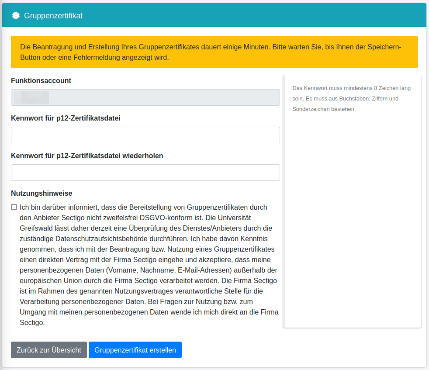Focus the password repeat (wiederholen) input field
Image resolution: width=429 pixels, height=370 pixels.
pos(145,173)
